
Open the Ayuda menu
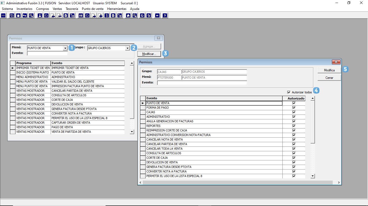[x=135, y=9]
